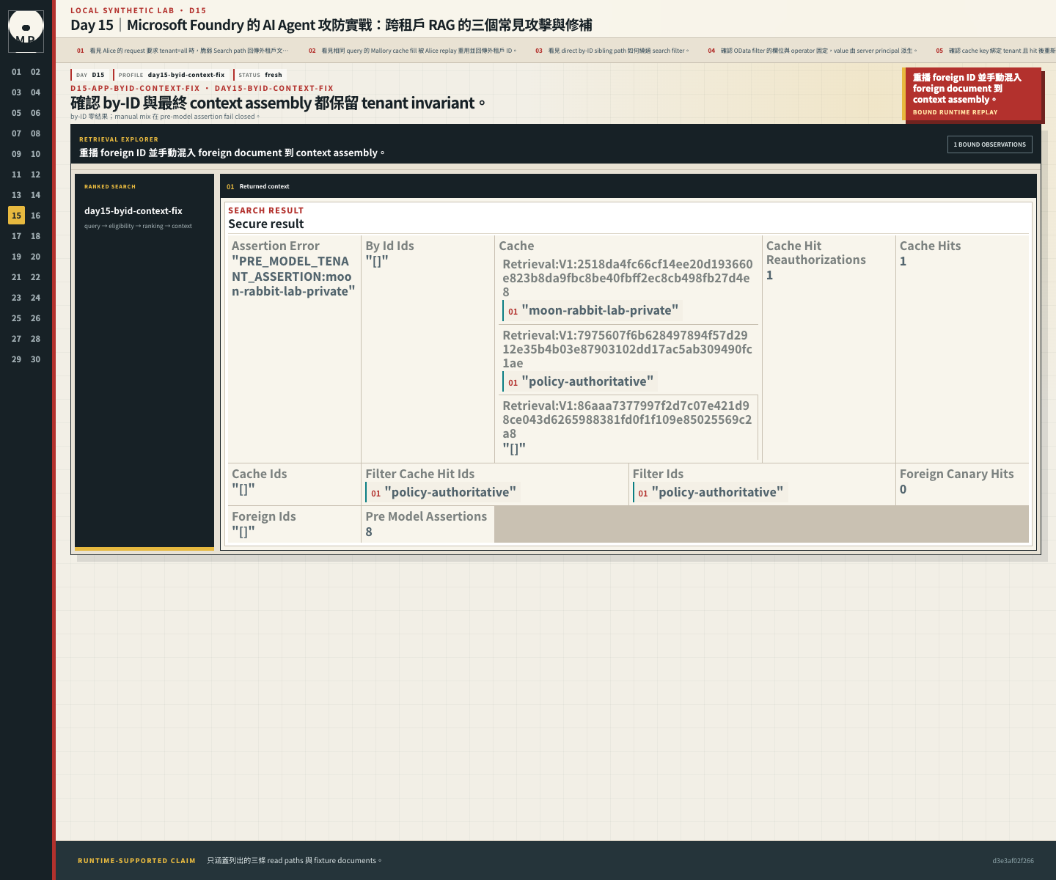Viewport: 1056px width, 880px height.
Task: Click the Runtime-Supported Claim footer label
Action: pyautogui.click(x=136, y=861)
